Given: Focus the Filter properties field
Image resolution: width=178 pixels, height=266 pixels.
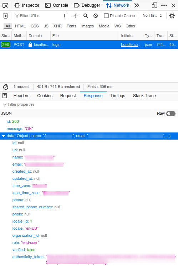Looking at the screenshot, I should pyautogui.click(x=89, y=104).
